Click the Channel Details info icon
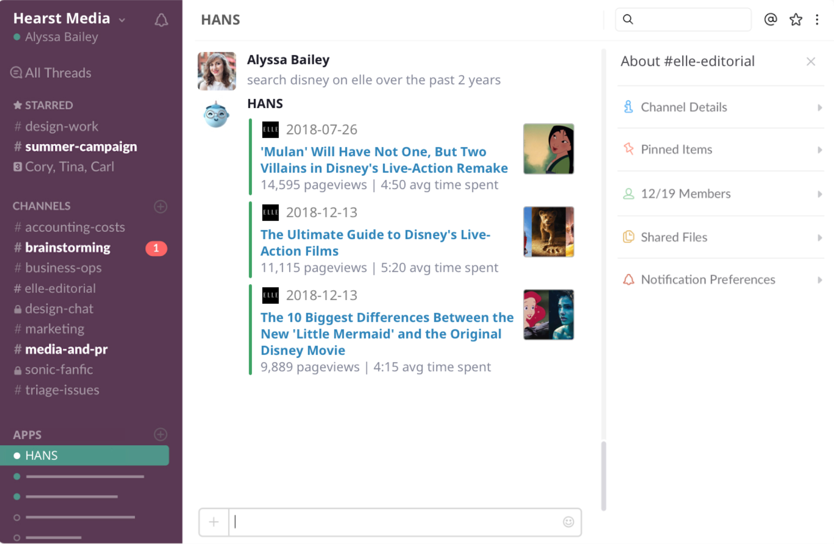The image size is (834, 544). tap(628, 107)
